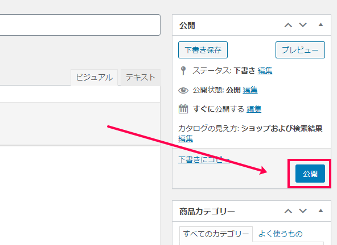
Task: Click the calendar schedule icon
Action: point(183,109)
